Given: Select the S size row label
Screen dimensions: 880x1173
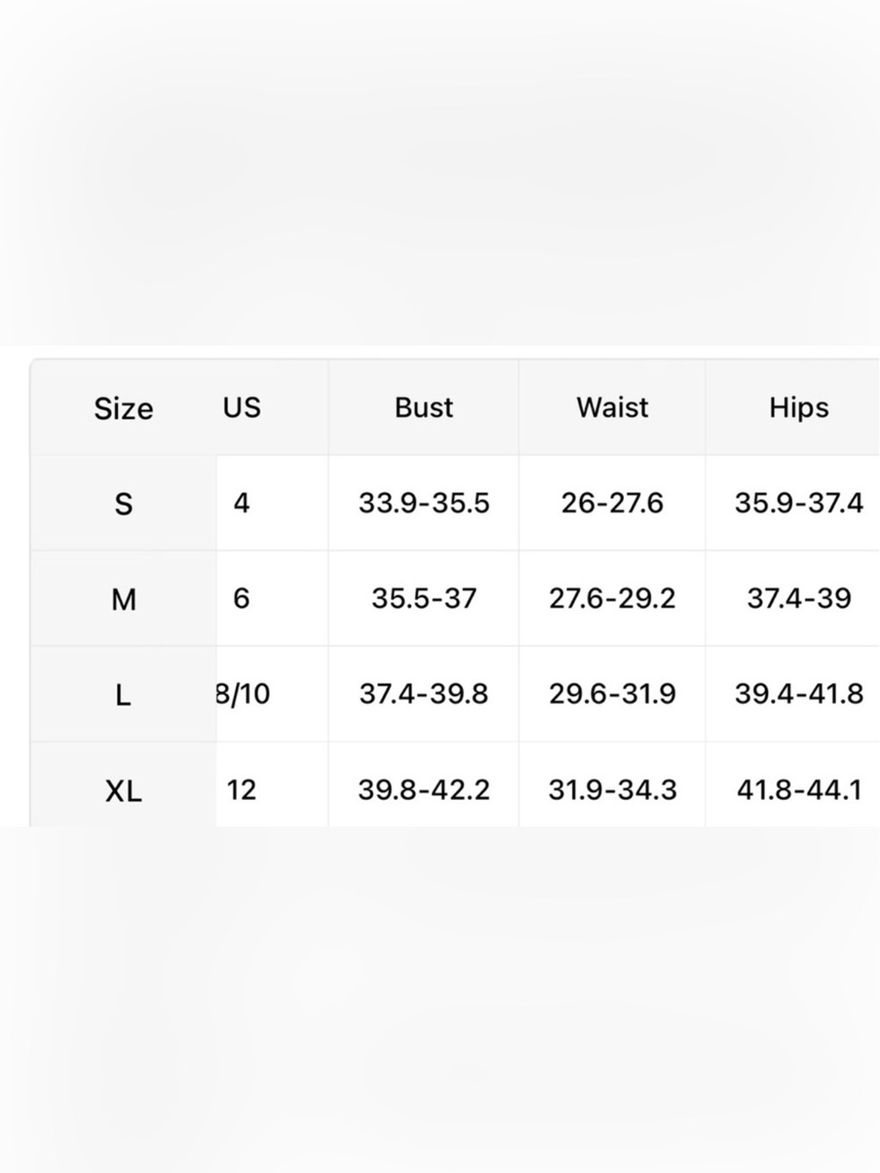Looking at the screenshot, I should pos(124,504).
